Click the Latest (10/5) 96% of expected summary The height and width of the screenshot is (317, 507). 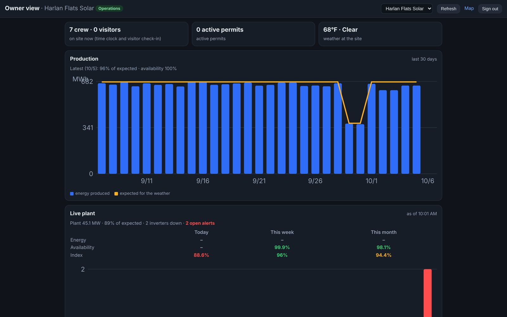(123, 68)
